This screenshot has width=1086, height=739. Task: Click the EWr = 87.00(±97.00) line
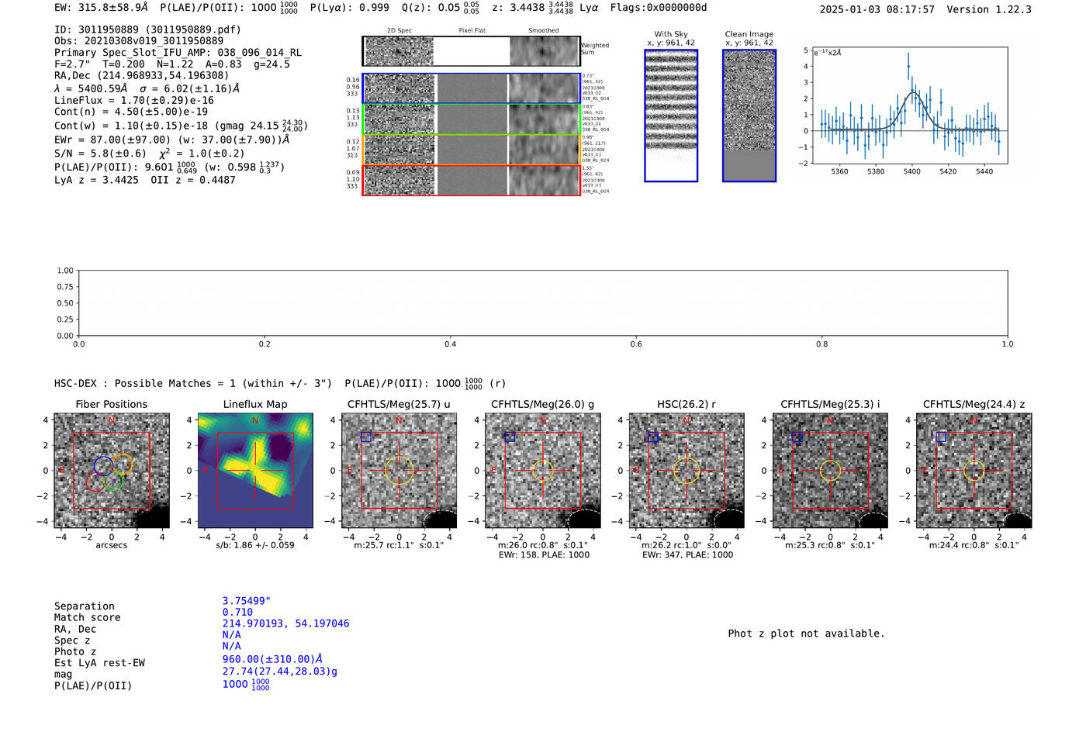(x=172, y=140)
